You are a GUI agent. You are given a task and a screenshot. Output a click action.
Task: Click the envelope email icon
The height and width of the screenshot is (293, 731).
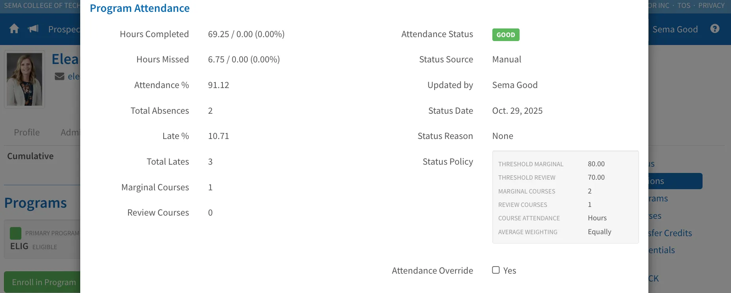coord(59,76)
